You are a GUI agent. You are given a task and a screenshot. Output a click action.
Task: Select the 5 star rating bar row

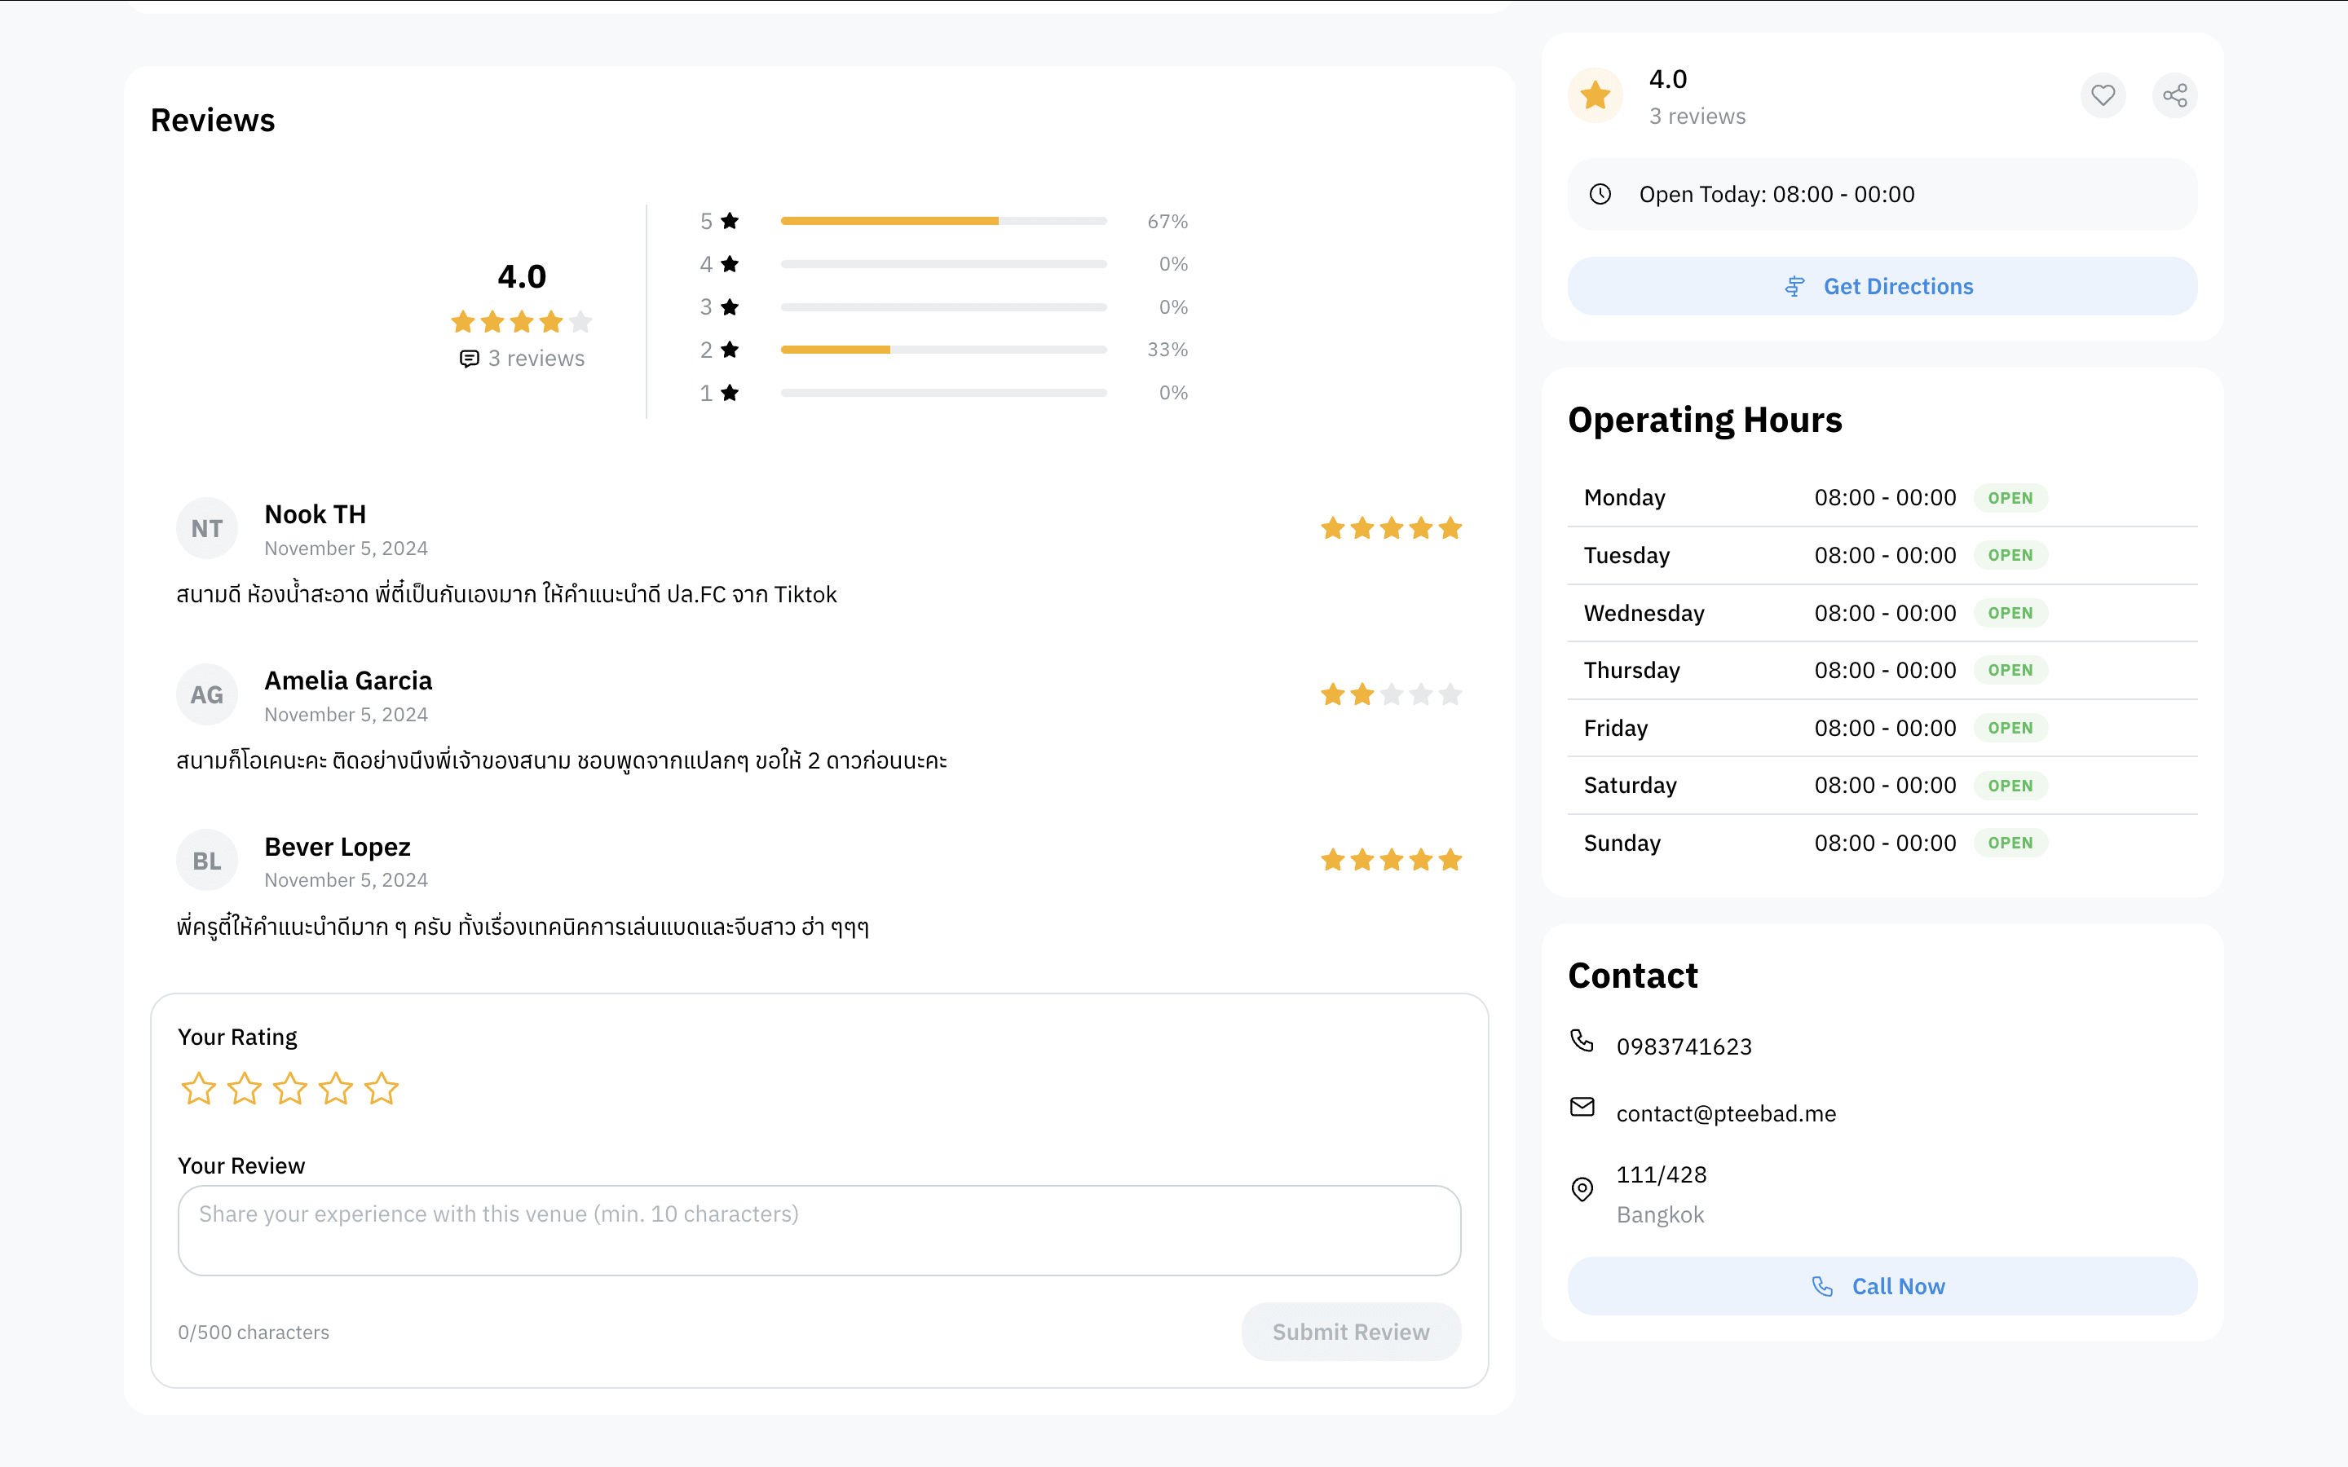[943, 221]
